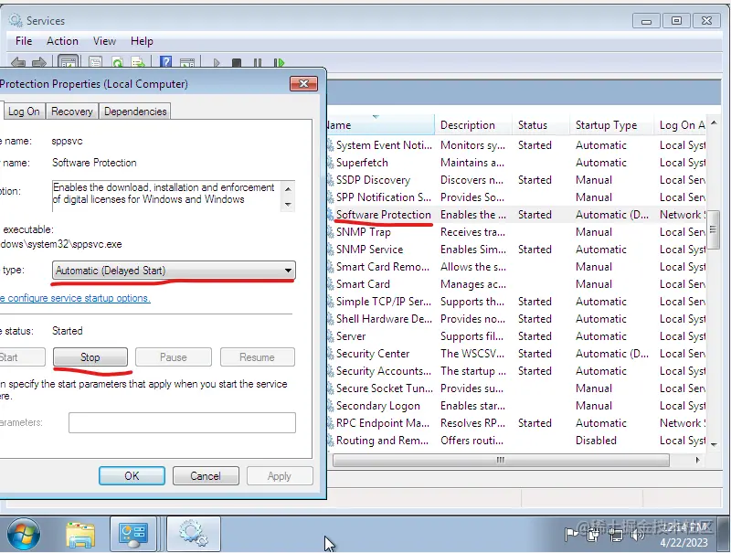Select the Routing and Rem... service row
The height and width of the screenshot is (553, 731).
point(516,441)
